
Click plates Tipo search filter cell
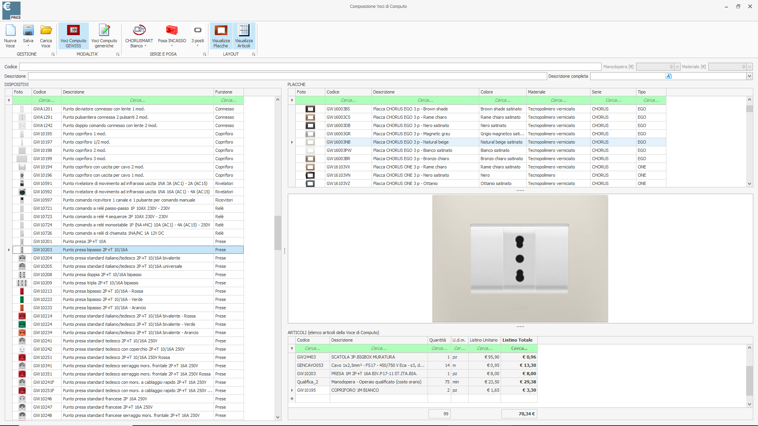(x=651, y=100)
